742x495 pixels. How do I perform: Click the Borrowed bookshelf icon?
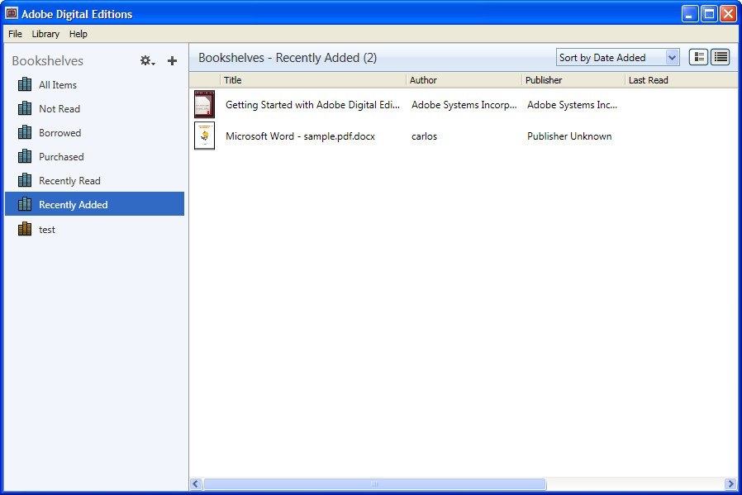(x=25, y=133)
